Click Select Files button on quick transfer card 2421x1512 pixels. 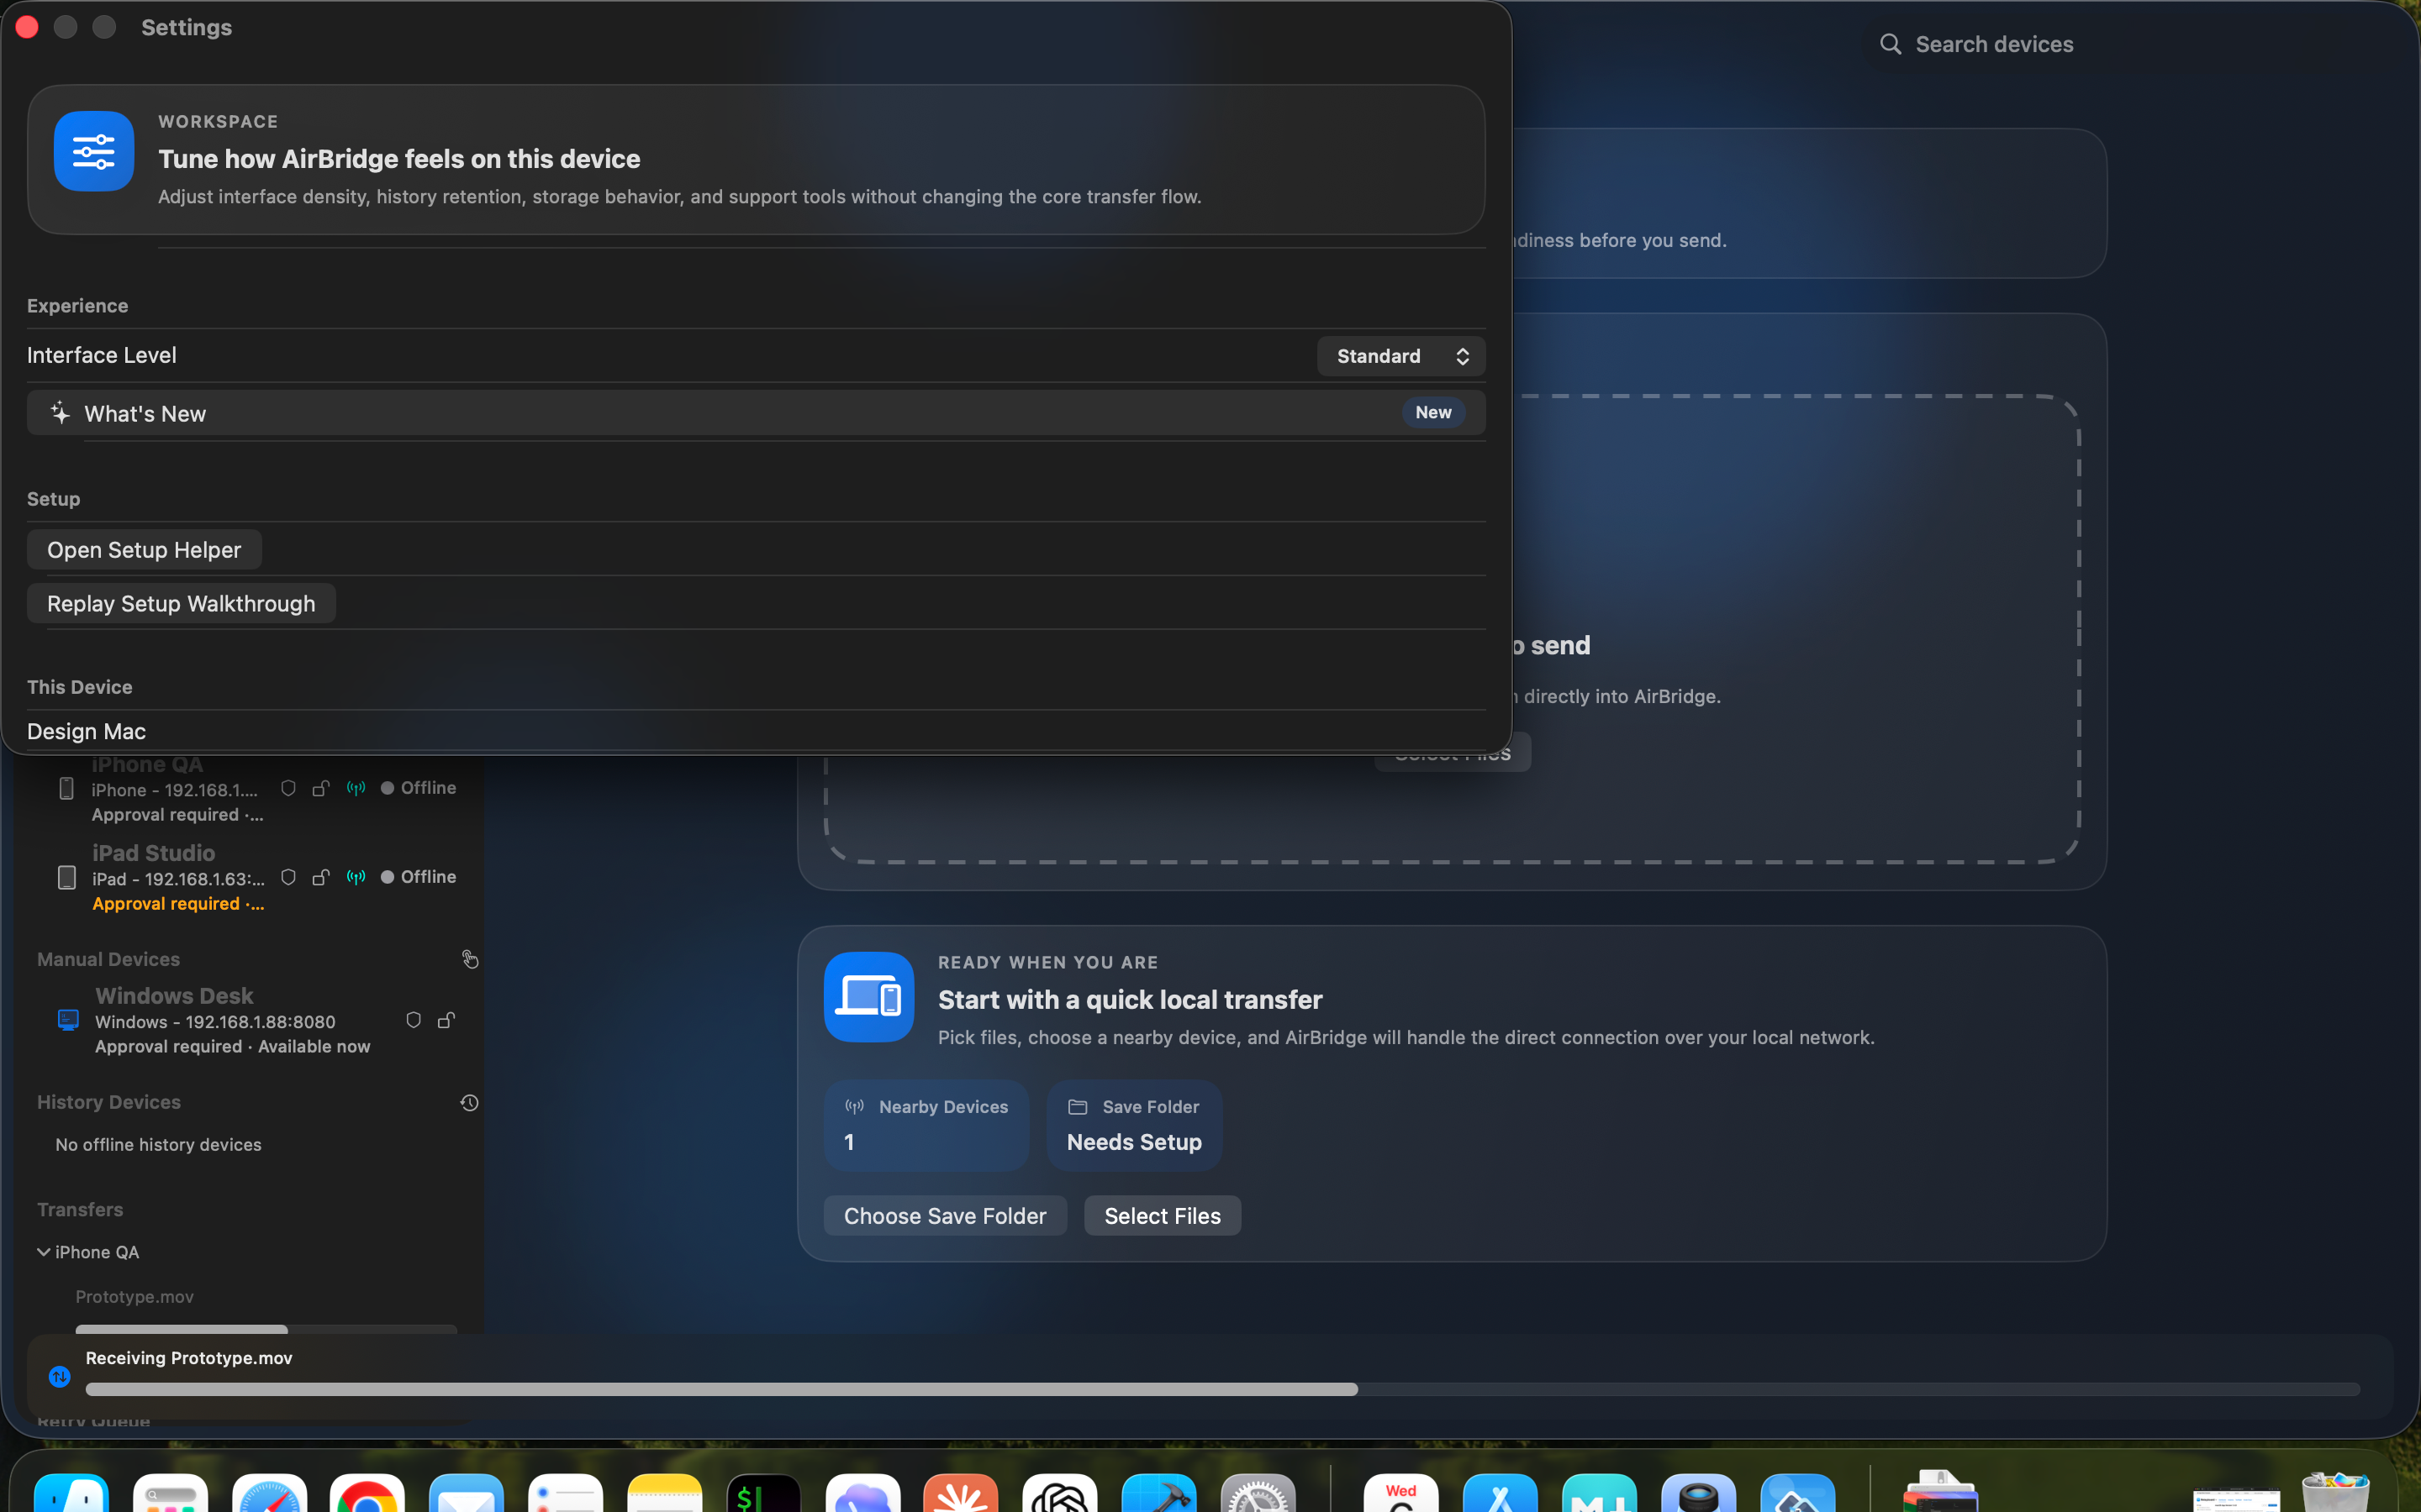[1163, 1216]
